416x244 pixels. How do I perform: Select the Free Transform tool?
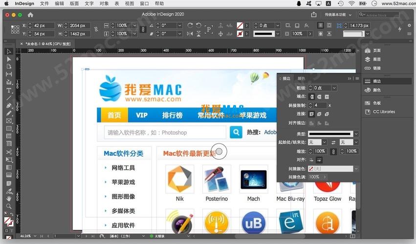pos(9,160)
